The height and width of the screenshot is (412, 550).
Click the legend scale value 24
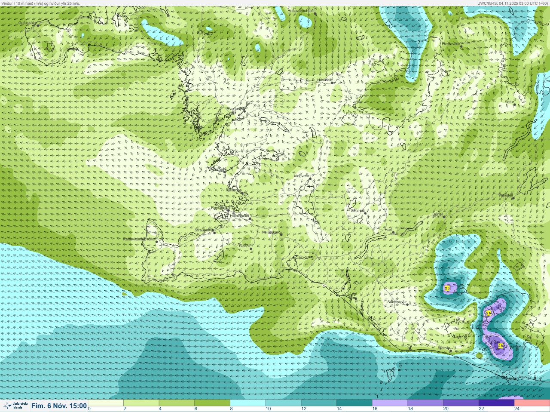[517, 409]
